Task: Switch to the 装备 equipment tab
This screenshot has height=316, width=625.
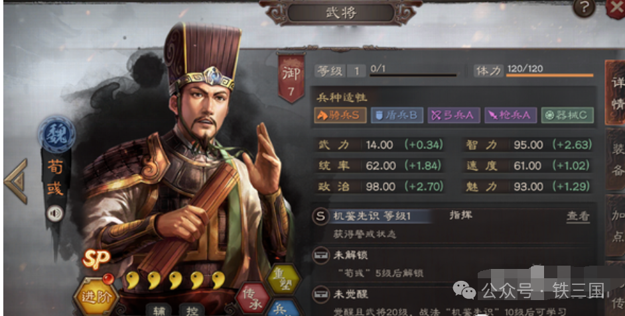Action: pos(616,160)
